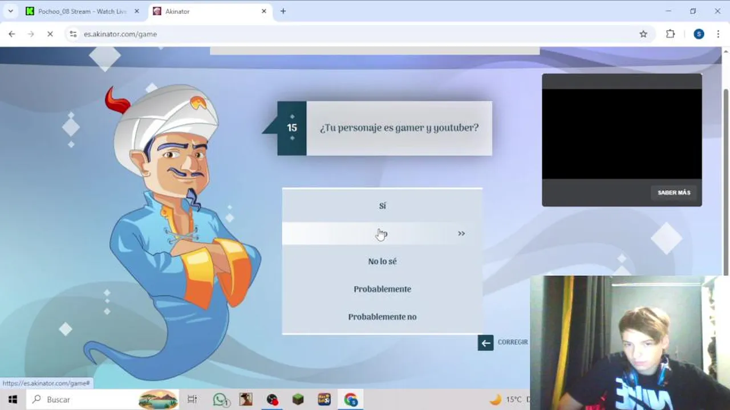This screenshot has width=730, height=410.
Task: Pick the Probablemente answer
Action: (x=382, y=289)
